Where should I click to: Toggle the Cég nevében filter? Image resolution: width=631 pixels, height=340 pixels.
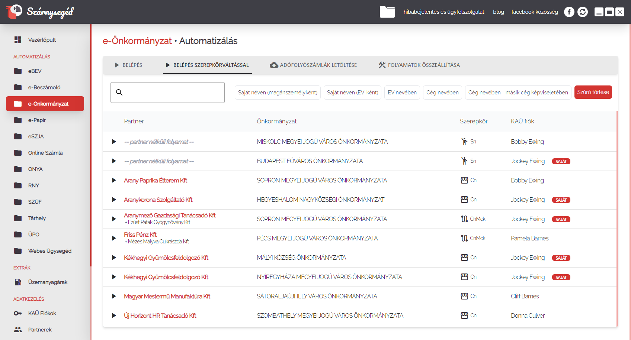[x=442, y=93]
